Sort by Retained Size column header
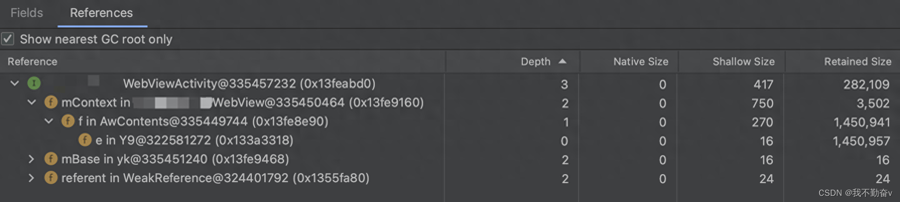Screen dimensions: 900x202 point(857,61)
